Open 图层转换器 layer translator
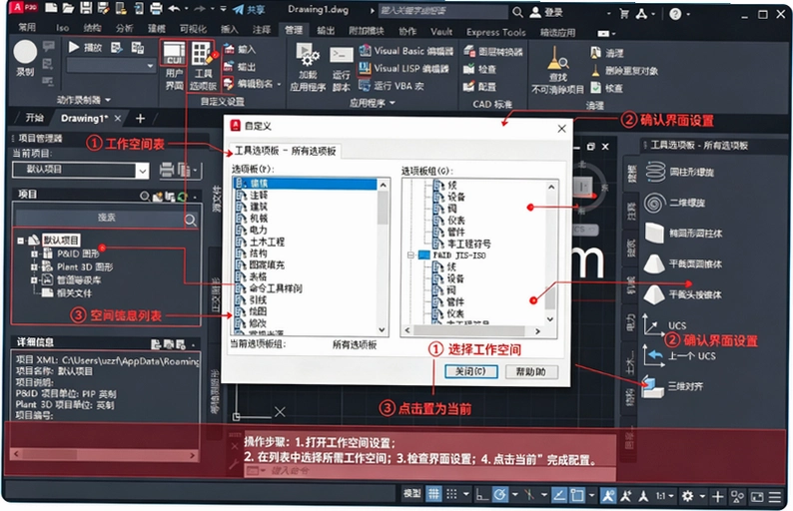 492,51
